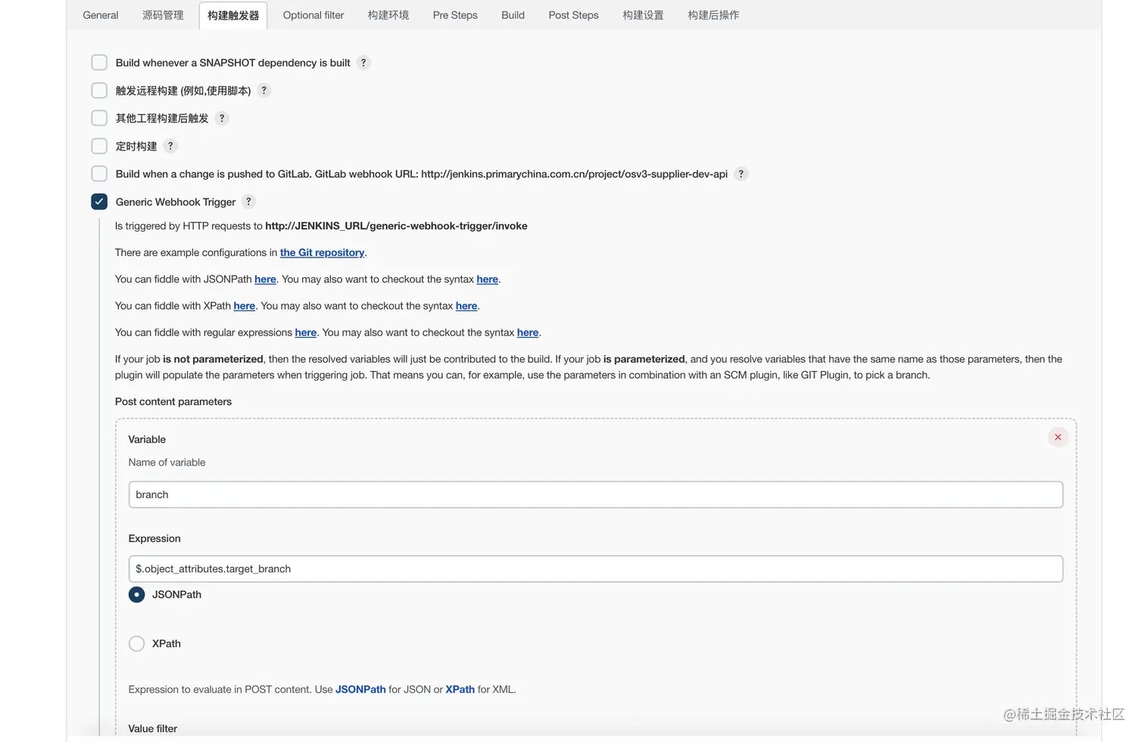1145x742 pixels.
Task: Open the Post Steps tab
Action: (x=573, y=15)
